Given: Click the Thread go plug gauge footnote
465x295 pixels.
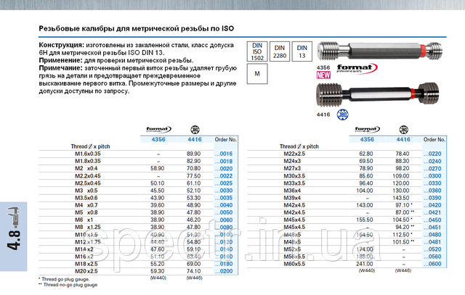Looking at the screenshot, I should [64, 279].
